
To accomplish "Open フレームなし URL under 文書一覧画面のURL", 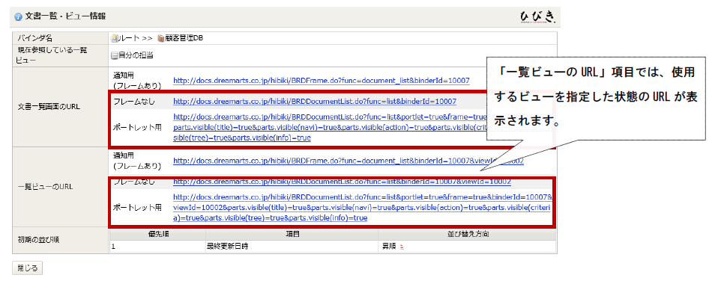I will pos(315,102).
